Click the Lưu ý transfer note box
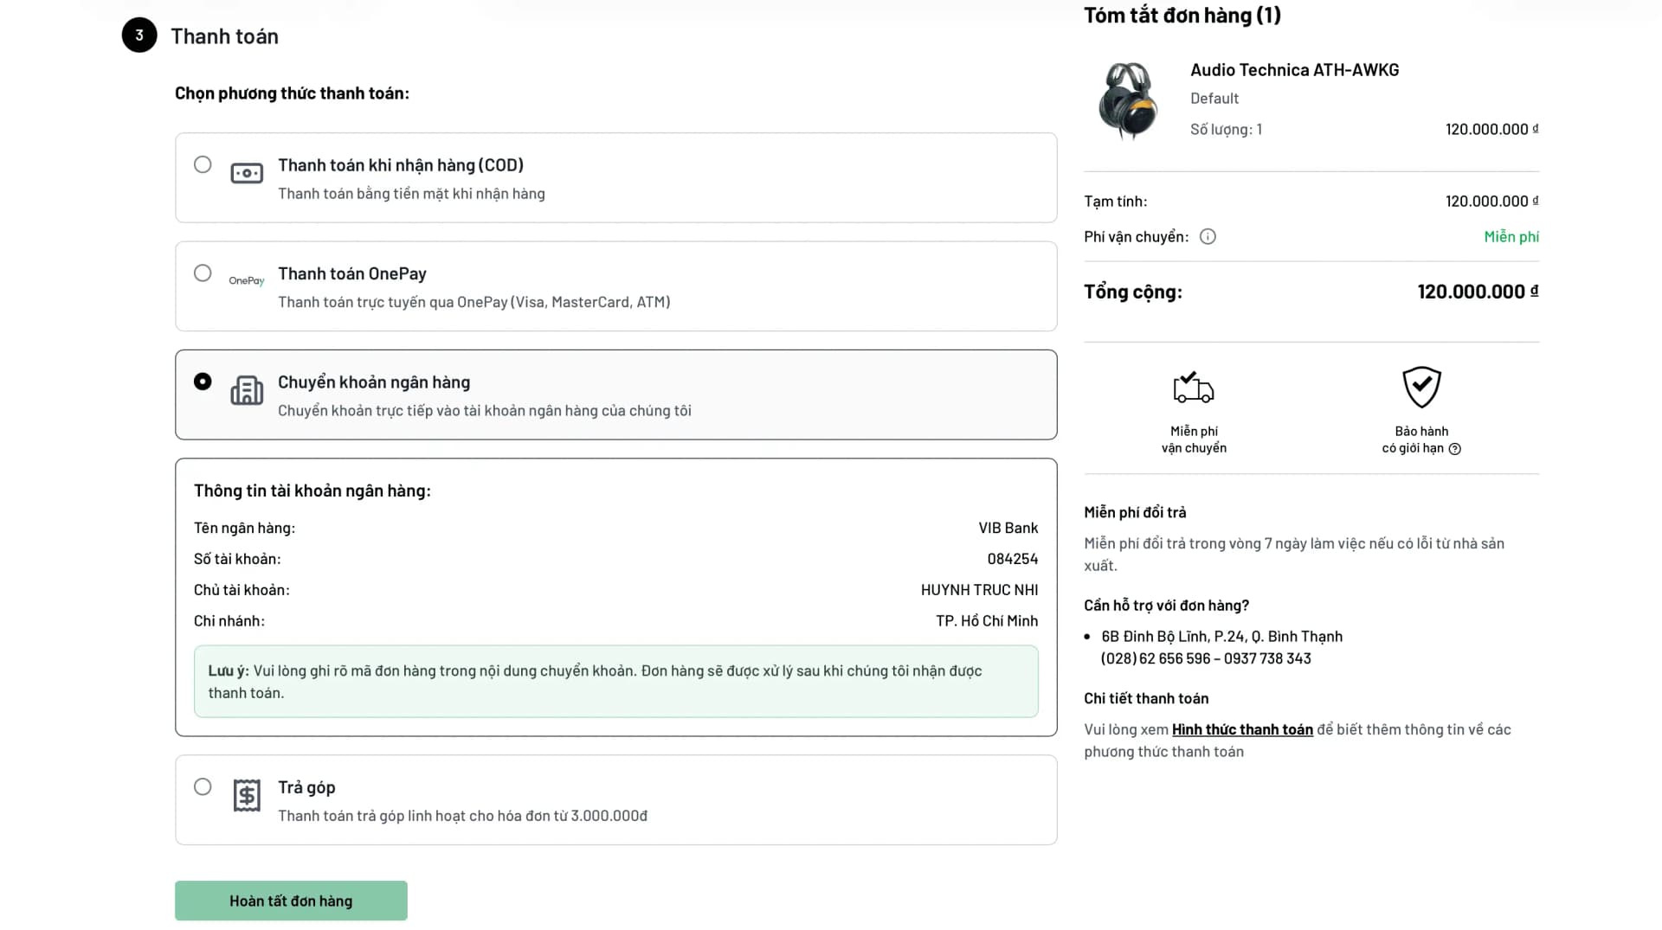The width and height of the screenshot is (1662, 930). pos(616,682)
